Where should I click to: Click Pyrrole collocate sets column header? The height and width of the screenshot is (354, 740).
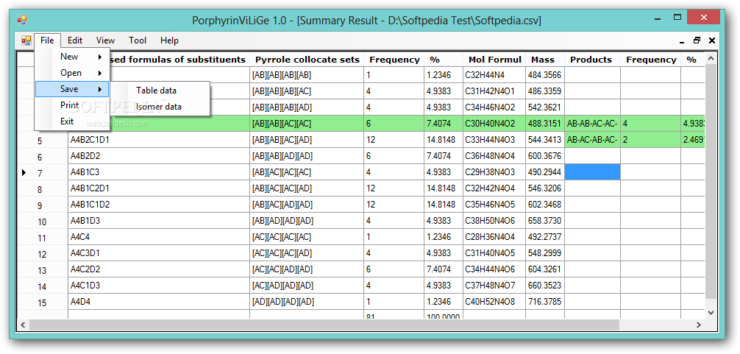[x=307, y=60]
